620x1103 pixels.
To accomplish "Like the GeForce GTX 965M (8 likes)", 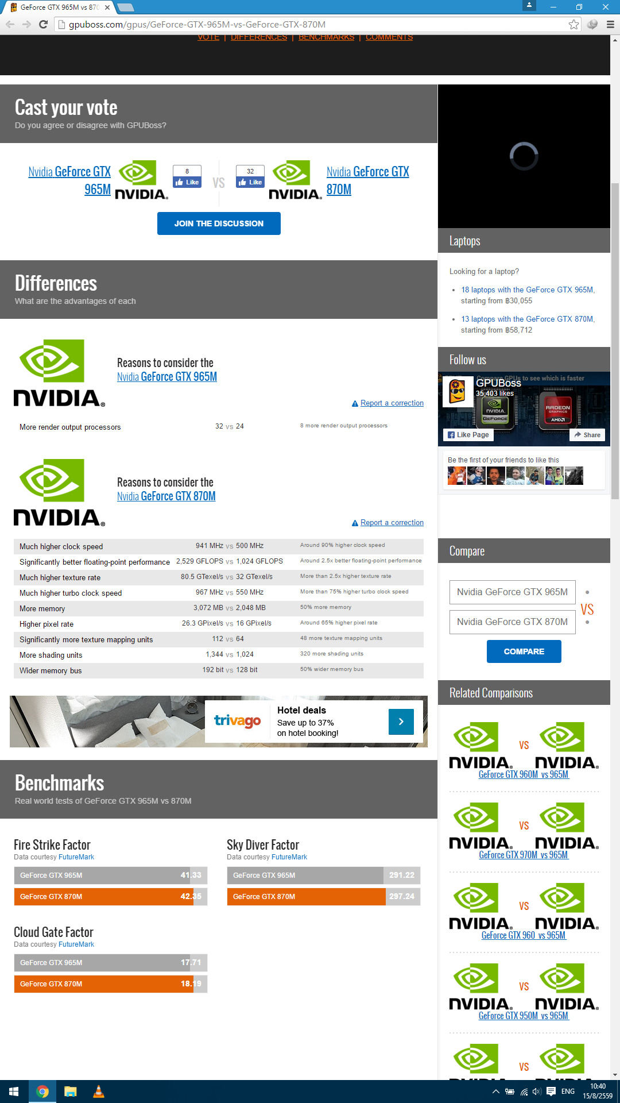I will 187,182.
